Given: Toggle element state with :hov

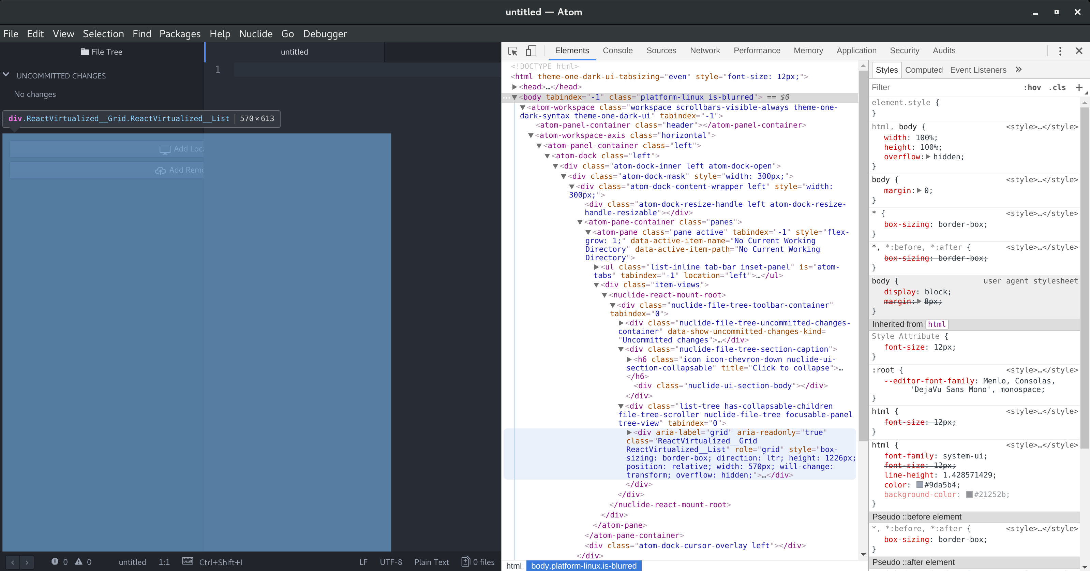Looking at the screenshot, I should pos(1033,88).
